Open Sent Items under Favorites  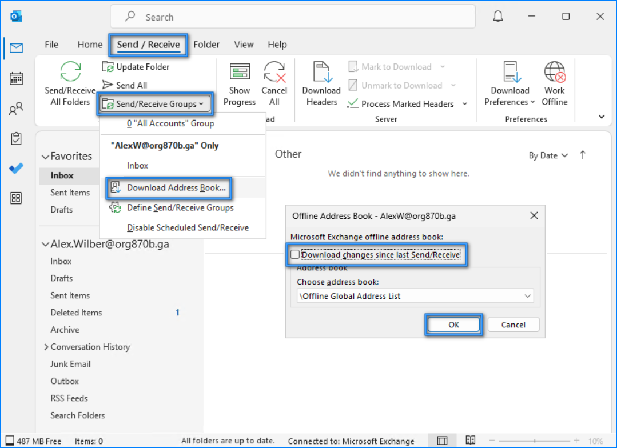(69, 193)
